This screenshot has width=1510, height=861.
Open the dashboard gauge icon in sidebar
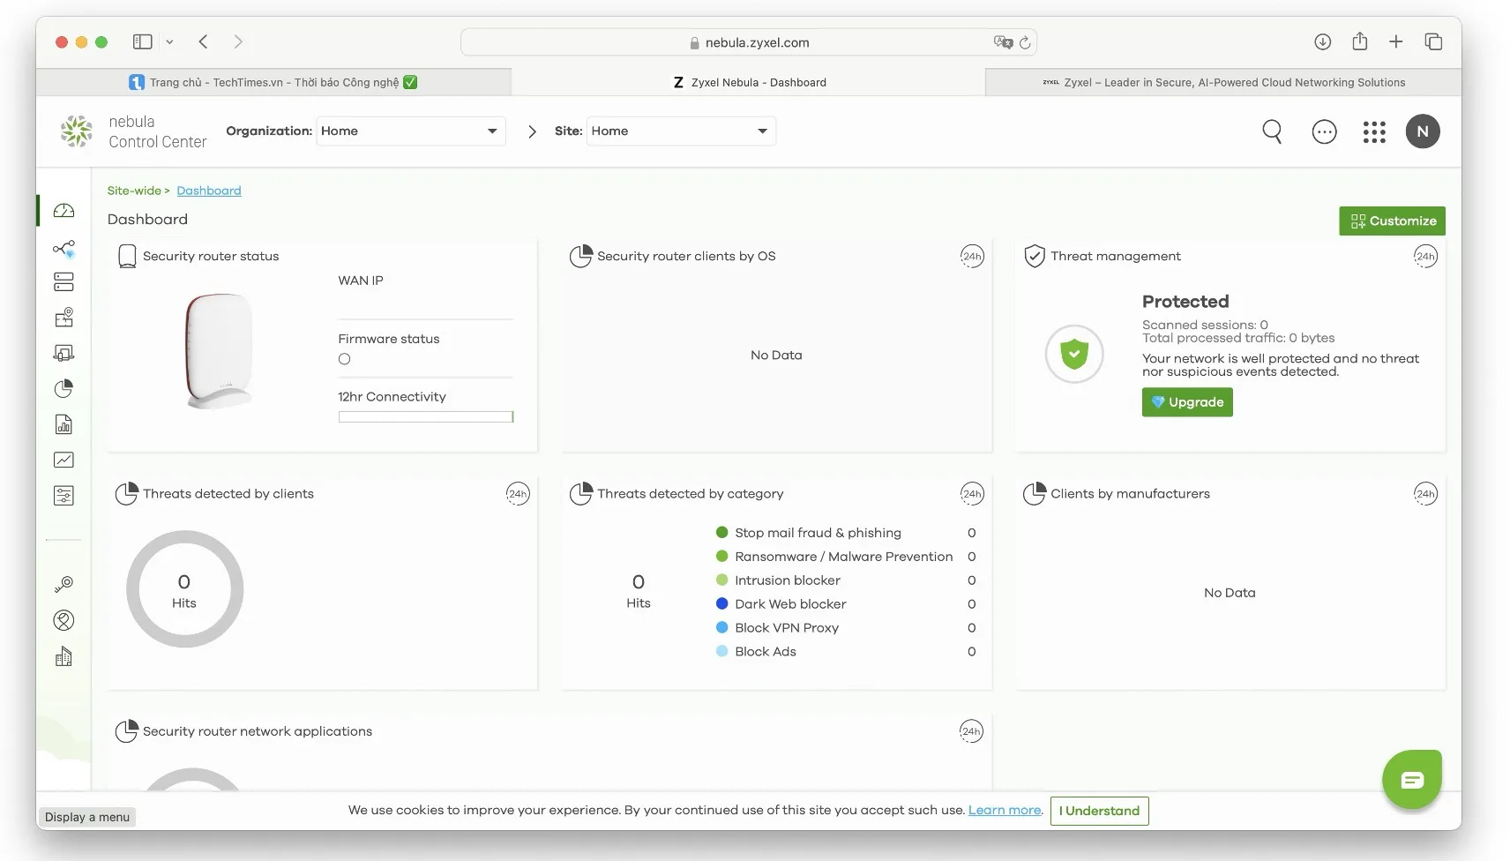click(64, 211)
